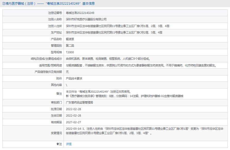Viewport: 230px width, 150px height.
Task: Click the document icon beside the page title
Action: [x=3, y=4]
